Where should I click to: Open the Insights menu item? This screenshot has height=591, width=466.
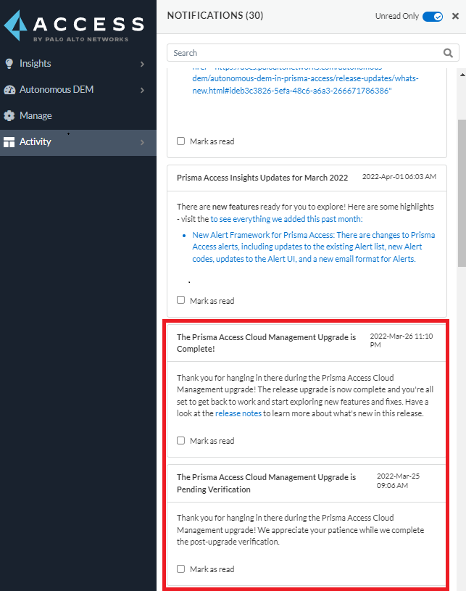[78, 64]
